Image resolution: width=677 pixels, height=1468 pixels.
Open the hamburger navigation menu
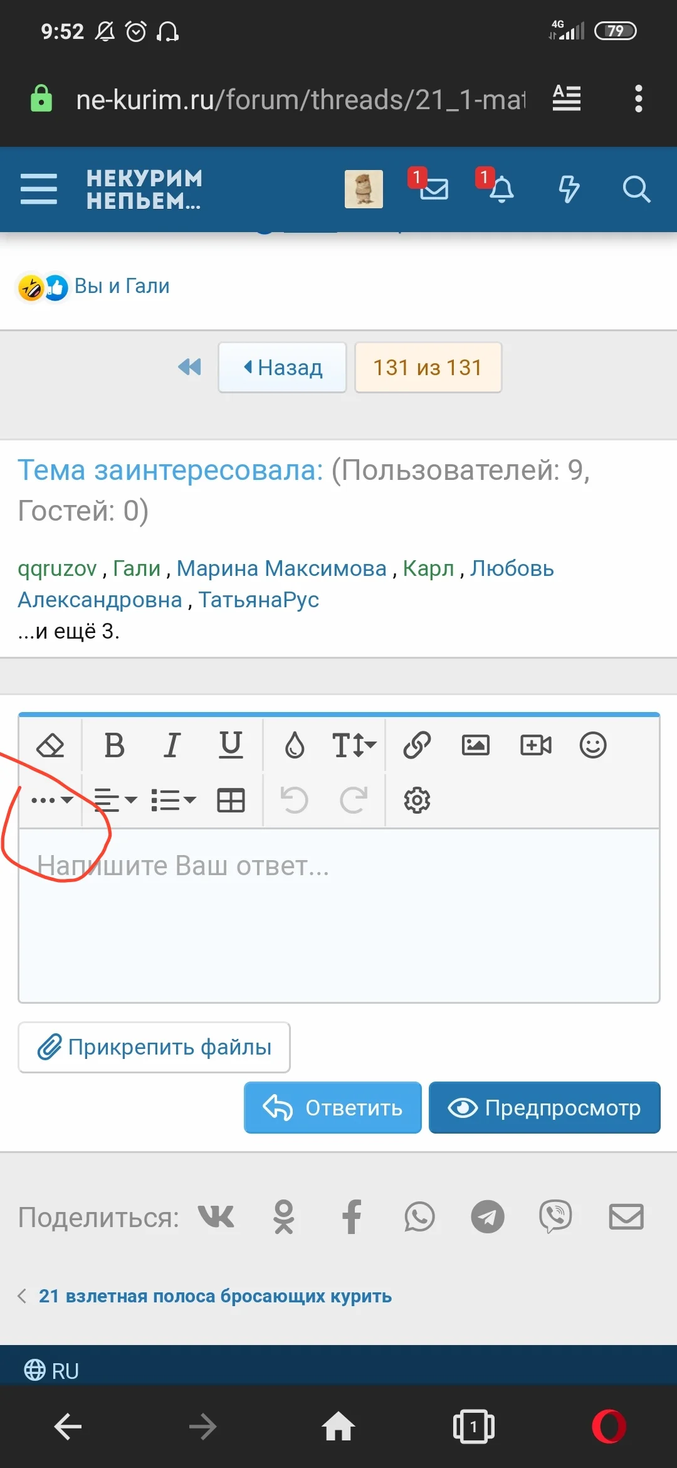(x=39, y=189)
